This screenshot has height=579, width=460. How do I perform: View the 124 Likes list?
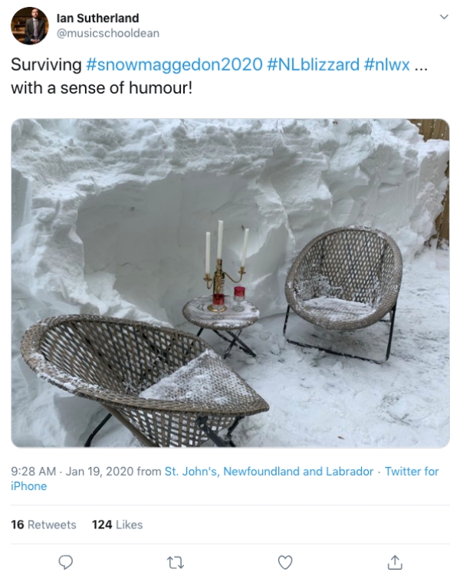point(117,525)
